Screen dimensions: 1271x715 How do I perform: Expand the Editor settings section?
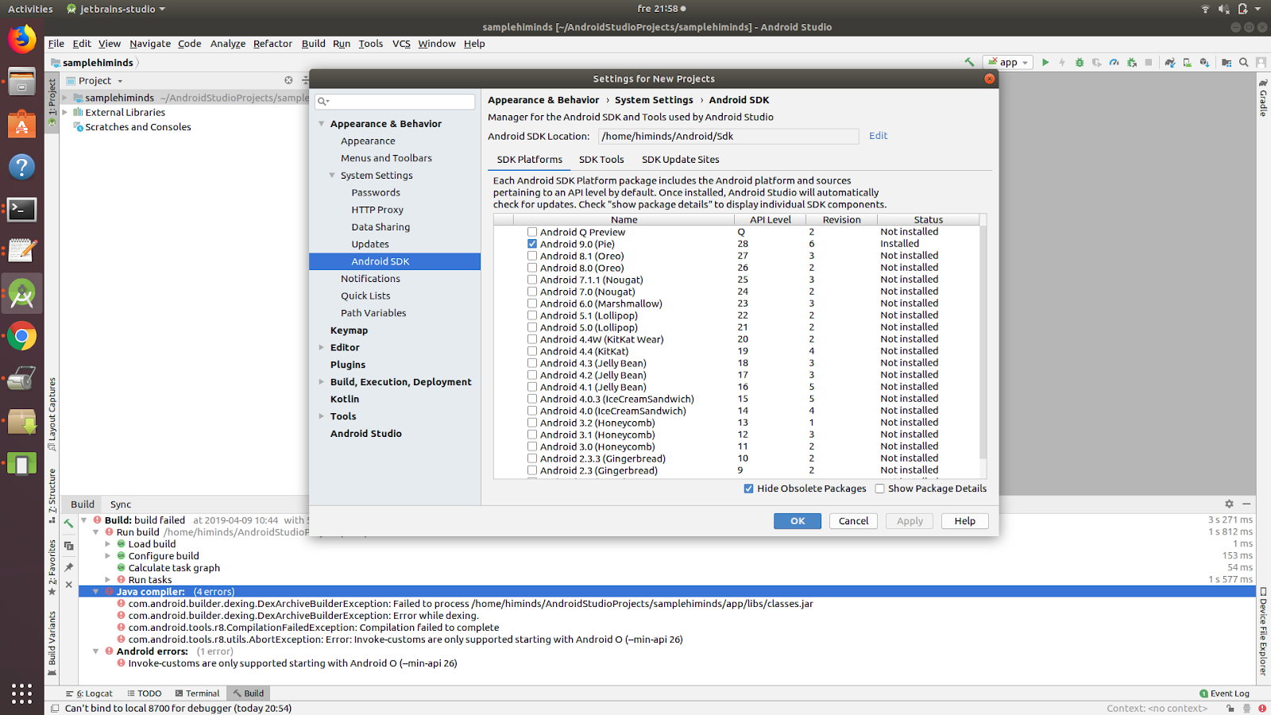pos(322,347)
